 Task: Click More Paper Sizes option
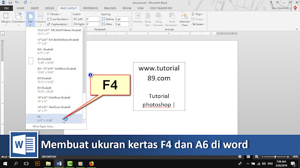click(44, 126)
